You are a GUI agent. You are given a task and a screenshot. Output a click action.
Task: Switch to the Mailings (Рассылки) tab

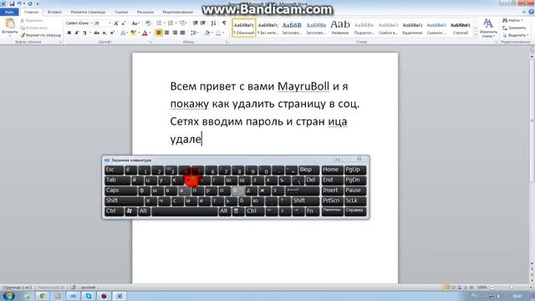[145, 12]
